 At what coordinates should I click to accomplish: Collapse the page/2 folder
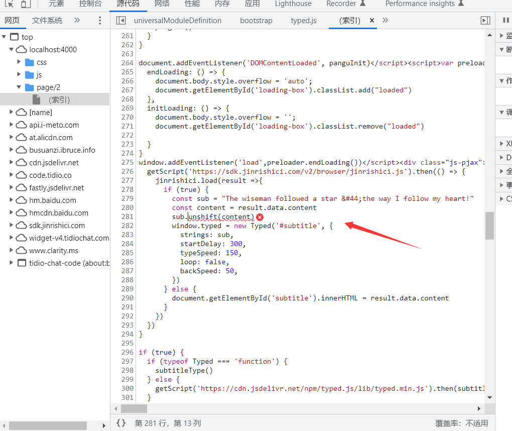19,87
